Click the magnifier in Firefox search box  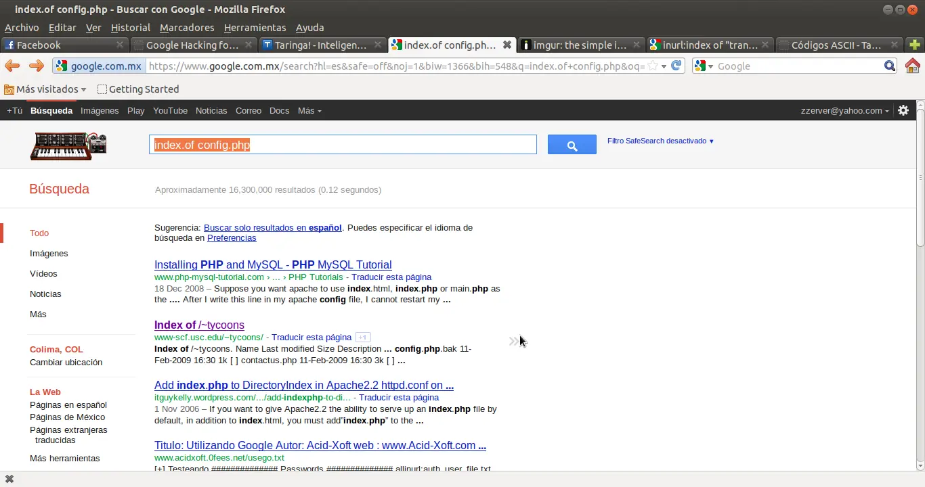point(890,66)
